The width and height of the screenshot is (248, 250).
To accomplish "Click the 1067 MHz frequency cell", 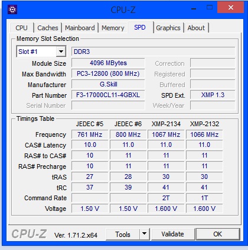I will [166, 134].
